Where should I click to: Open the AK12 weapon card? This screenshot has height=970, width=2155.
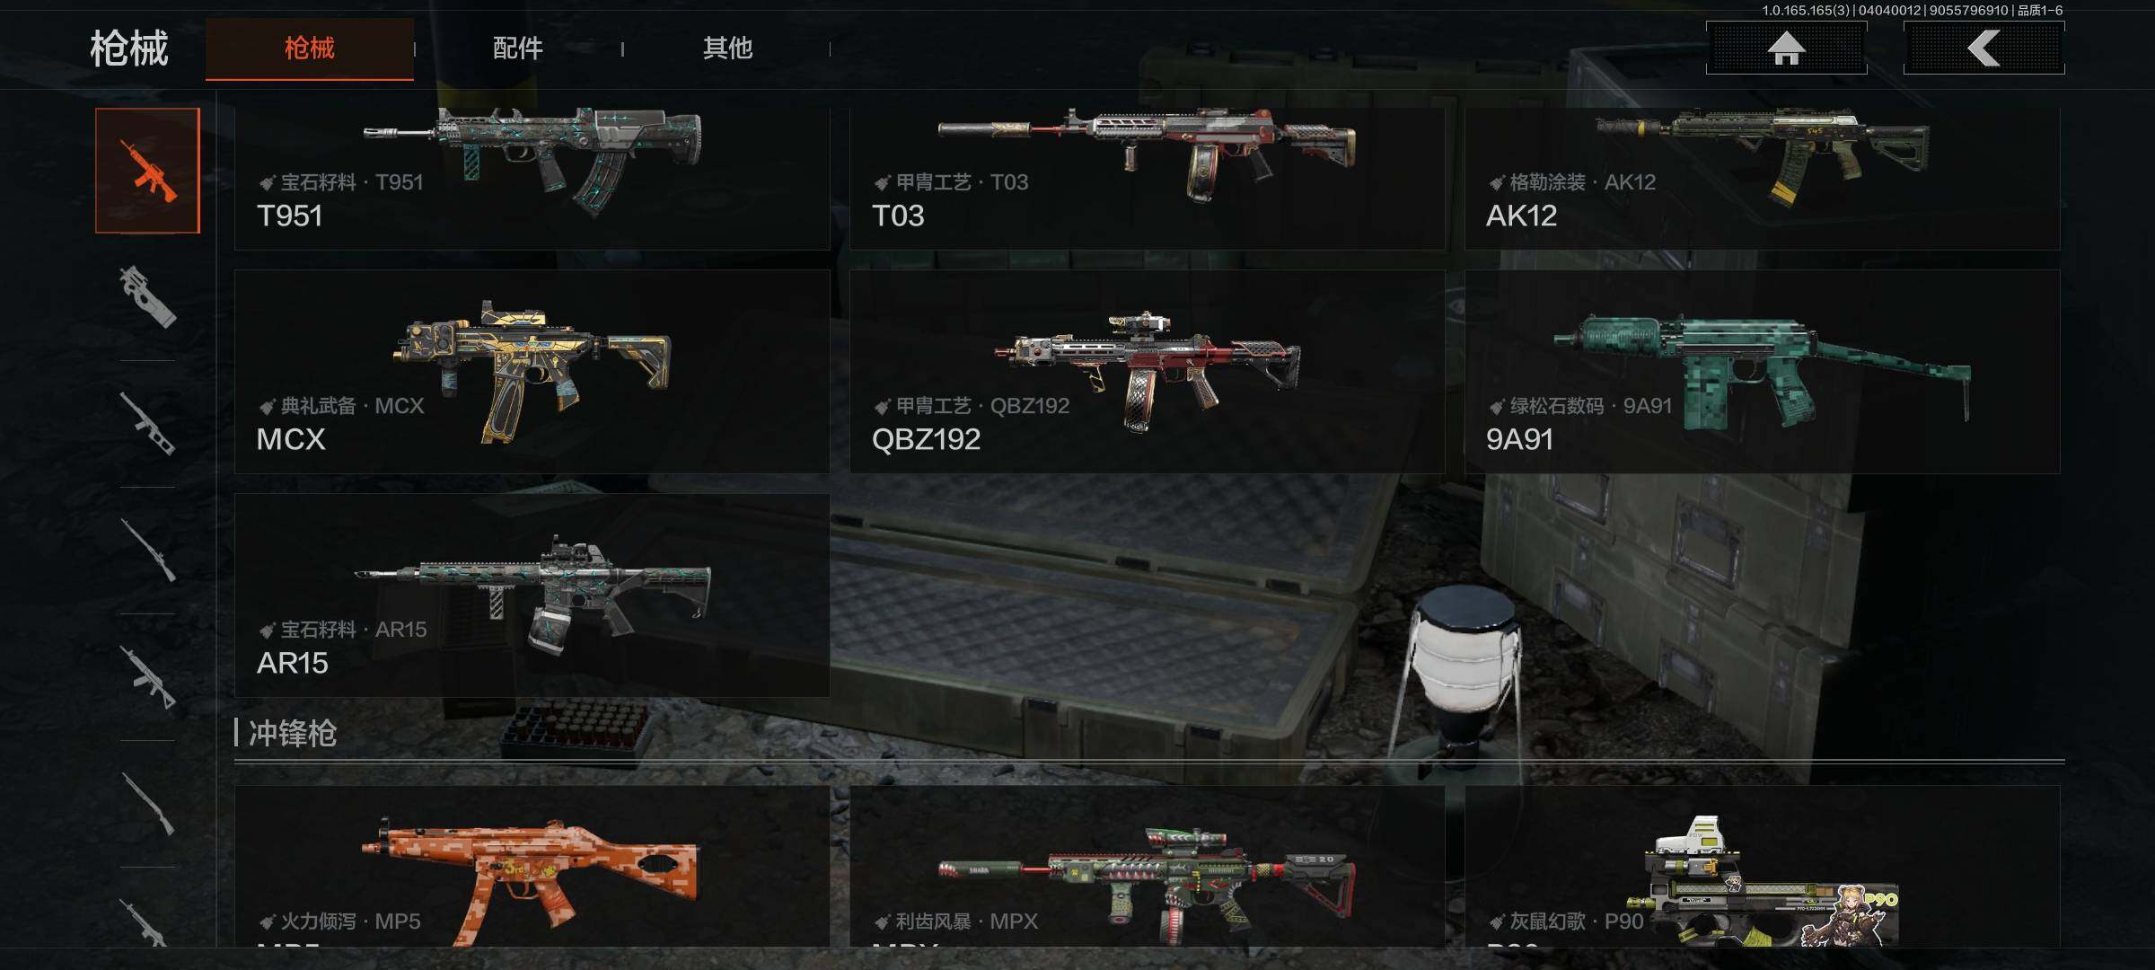pyautogui.click(x=1762, y=178)
